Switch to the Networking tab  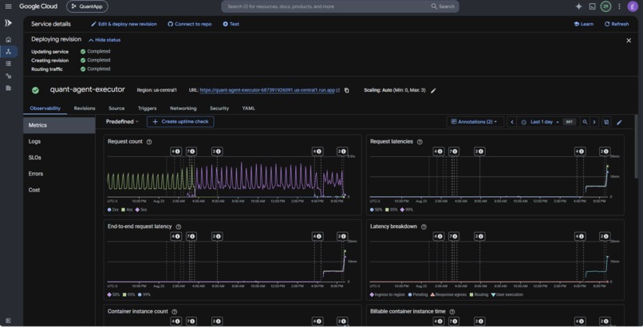tap(183, 108)
